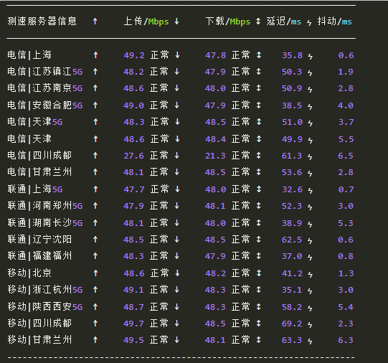Viewport: 388px width, 363px height.
Task: Select the 电信|江苏南京5G server name
Action: [x=44, y=88]
